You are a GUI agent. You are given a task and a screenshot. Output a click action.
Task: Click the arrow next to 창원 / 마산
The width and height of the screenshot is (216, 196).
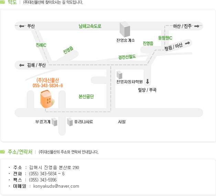click(187, 43)
